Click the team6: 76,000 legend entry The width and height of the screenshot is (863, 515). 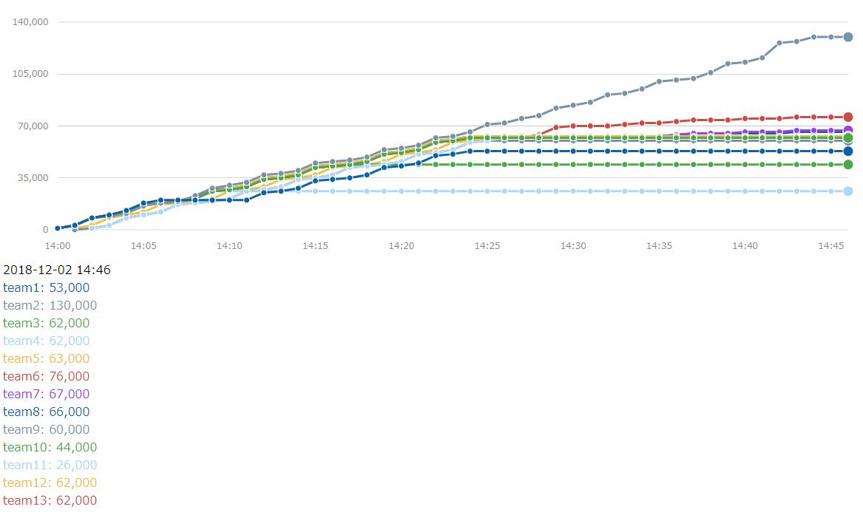[47, 376]
